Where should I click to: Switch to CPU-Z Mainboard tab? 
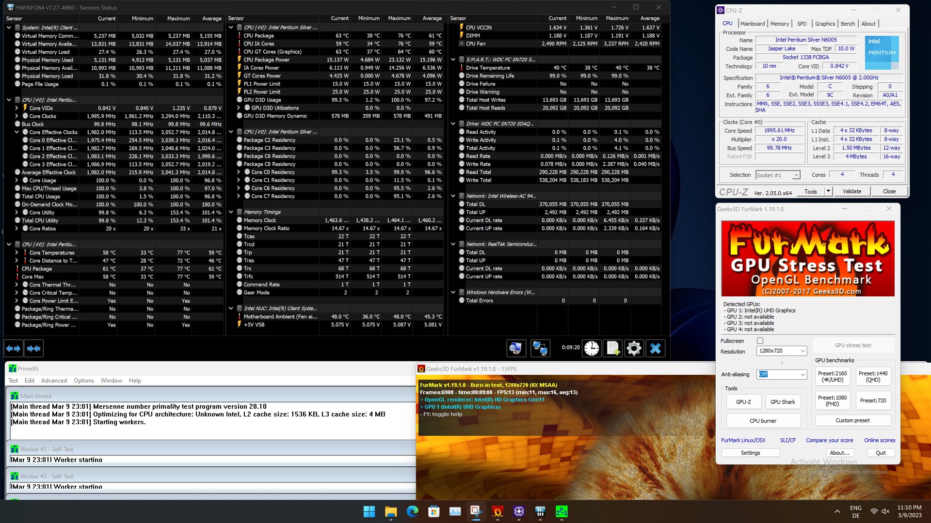[x=752, y=24]
